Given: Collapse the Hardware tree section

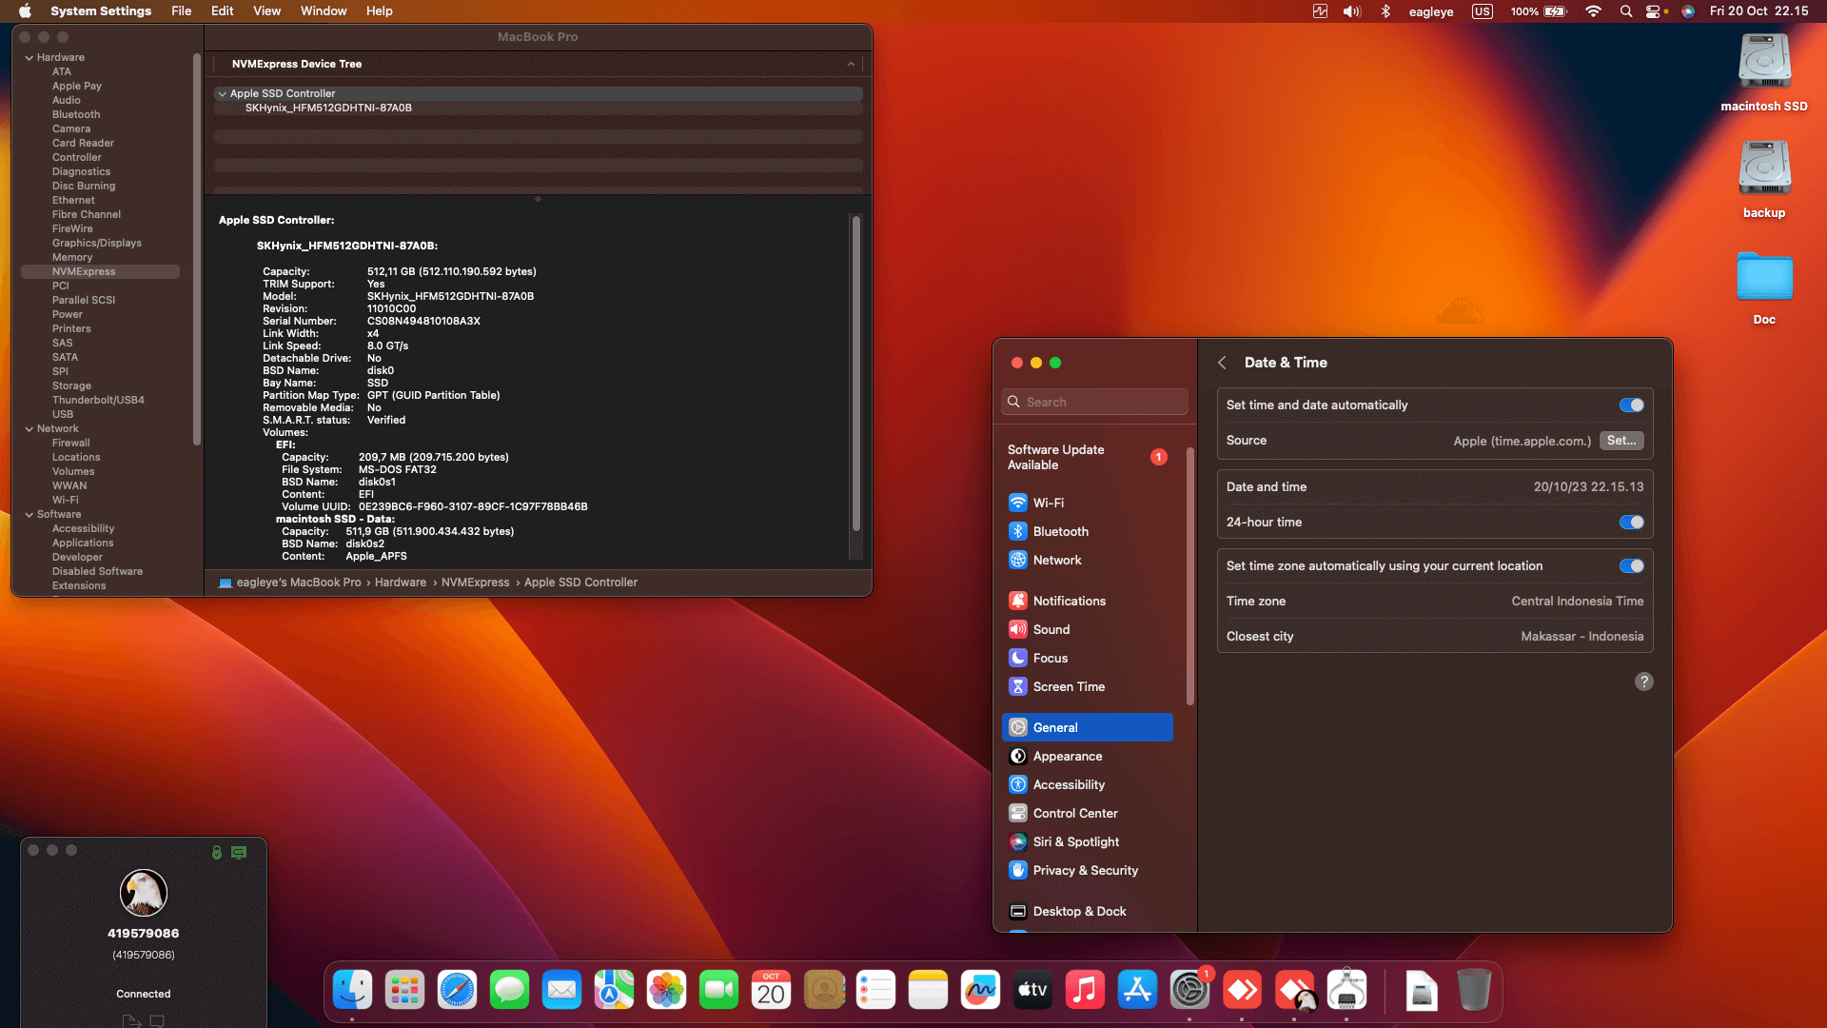Looking at the screenshot, I should 29,57.
